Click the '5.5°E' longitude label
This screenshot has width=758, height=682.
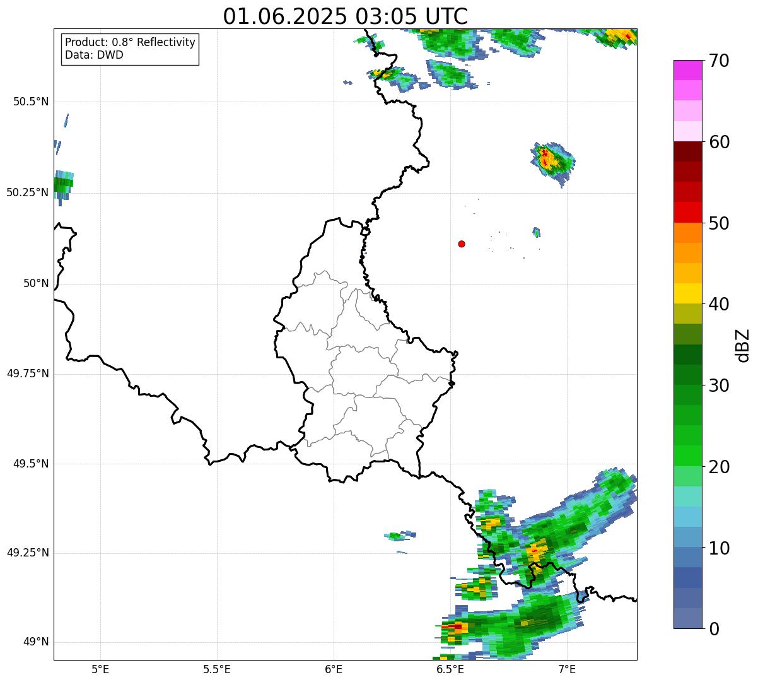tap(217, 669)
